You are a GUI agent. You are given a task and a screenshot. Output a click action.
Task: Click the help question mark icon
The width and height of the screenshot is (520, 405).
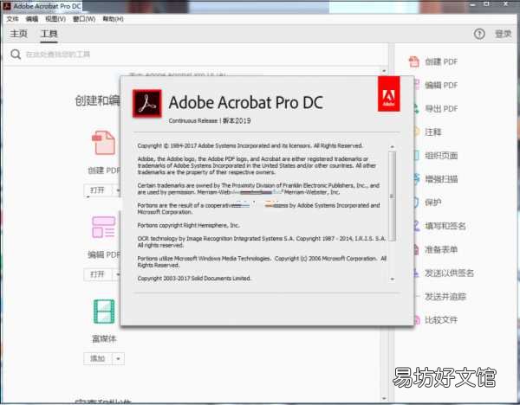coord(479,34)
